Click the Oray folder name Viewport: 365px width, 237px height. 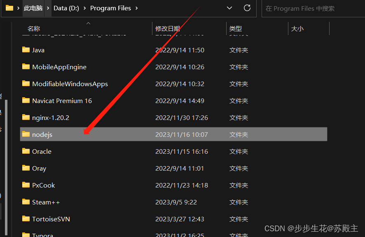click(x=39, y=168)
